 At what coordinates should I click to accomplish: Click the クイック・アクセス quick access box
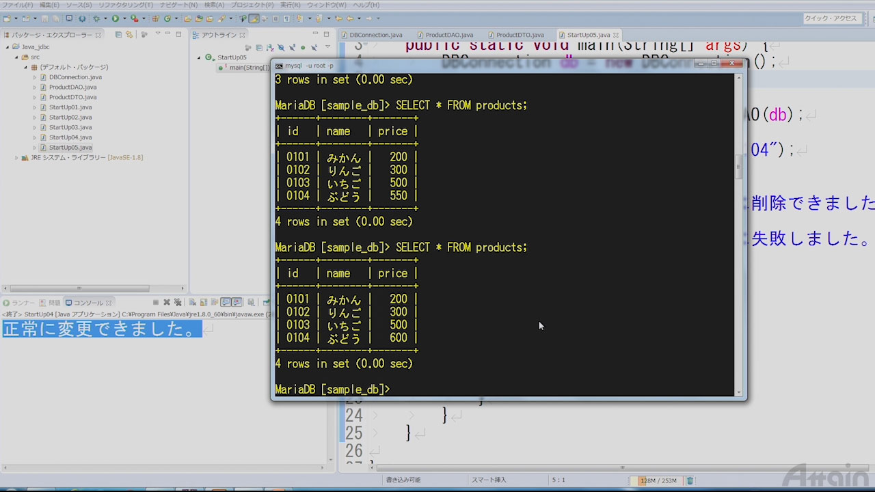coord(830,18)
